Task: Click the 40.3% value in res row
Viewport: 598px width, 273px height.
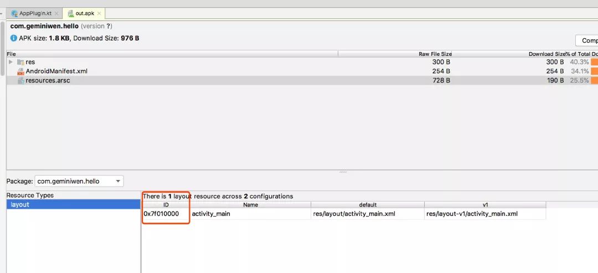Action: coord(579,62)
